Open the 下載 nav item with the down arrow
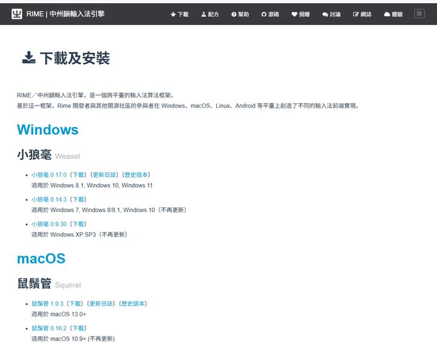Image resolution: width=437 pixels, height=343 pixels. pyautogui.click(x=180, y=14)
